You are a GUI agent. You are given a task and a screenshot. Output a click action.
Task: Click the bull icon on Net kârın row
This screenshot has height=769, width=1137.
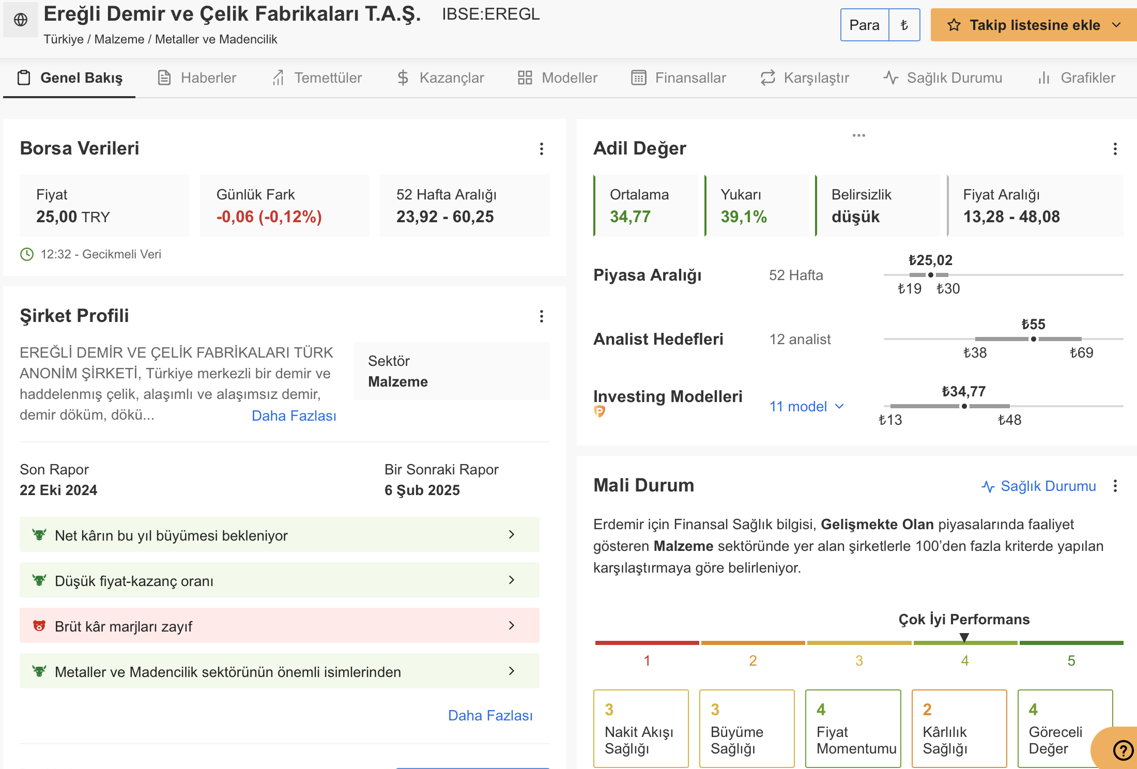pos(39,535)
